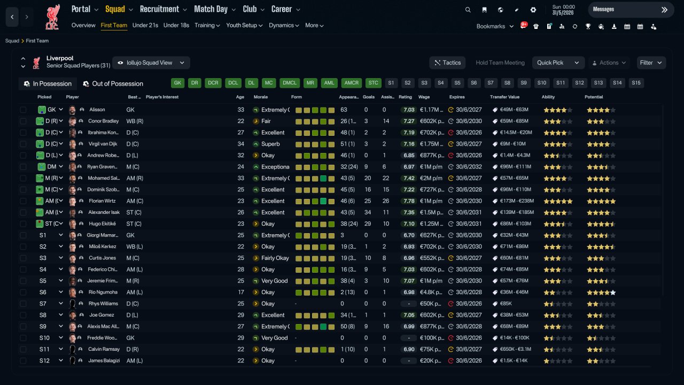Open the Quick Pick dropdown

pos(558,63)
